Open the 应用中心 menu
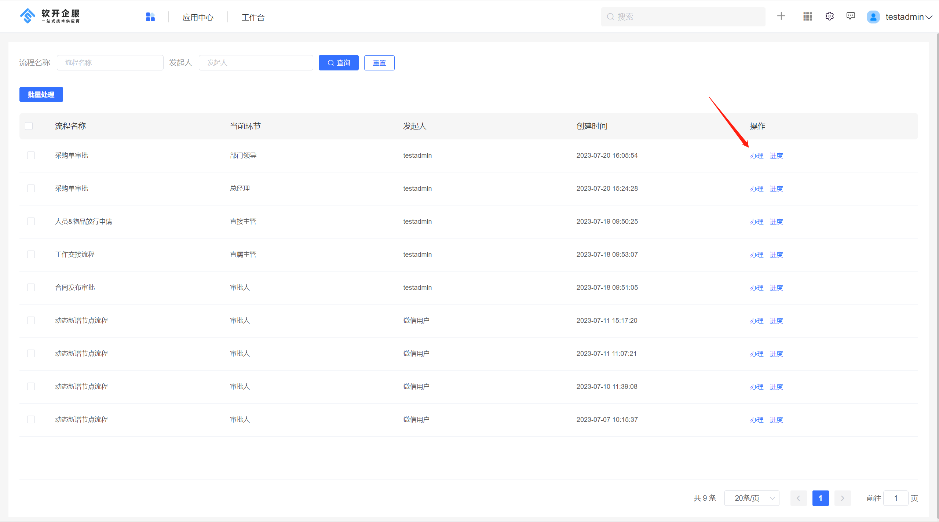Screen dimensions: 939x522 198,17
